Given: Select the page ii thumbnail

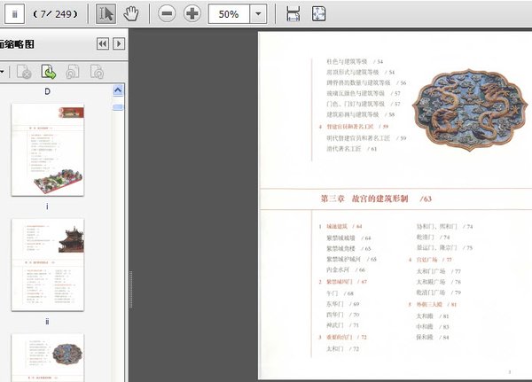Looking at the screenshot, I should pos(48,263).
